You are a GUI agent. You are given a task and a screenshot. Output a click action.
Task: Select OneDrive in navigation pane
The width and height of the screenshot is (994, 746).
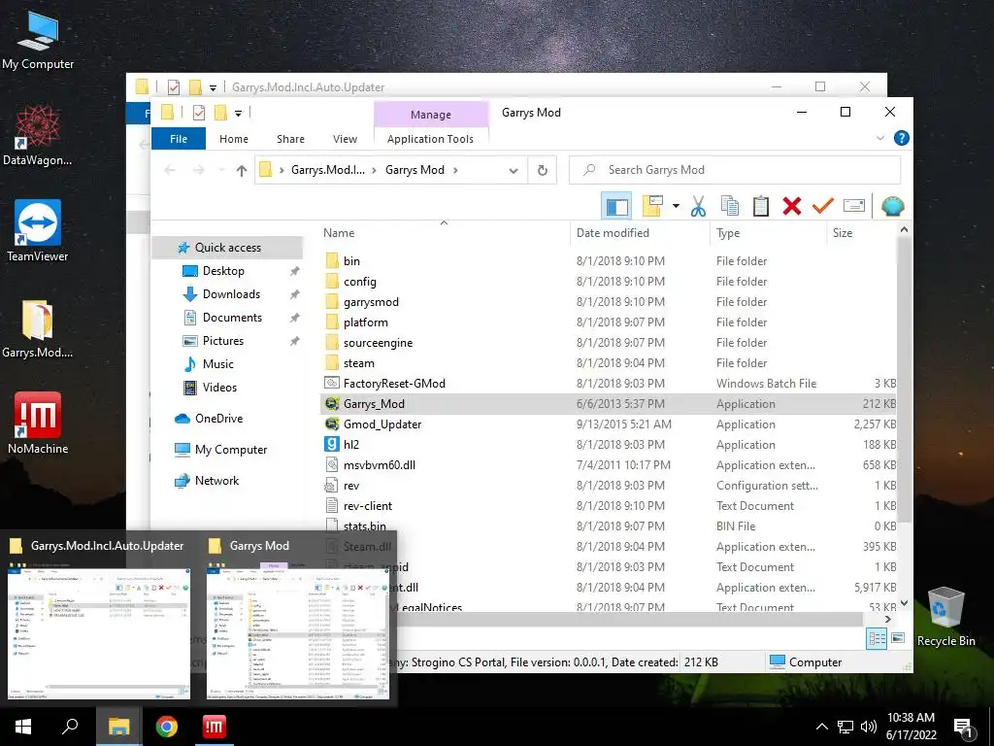pyautogui.click(x=218, y=419)
